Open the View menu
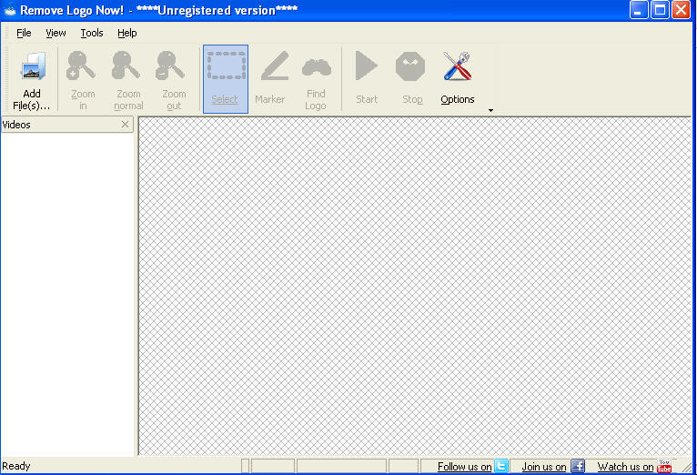Screen dimensions: 697x475 coord(56,33)
